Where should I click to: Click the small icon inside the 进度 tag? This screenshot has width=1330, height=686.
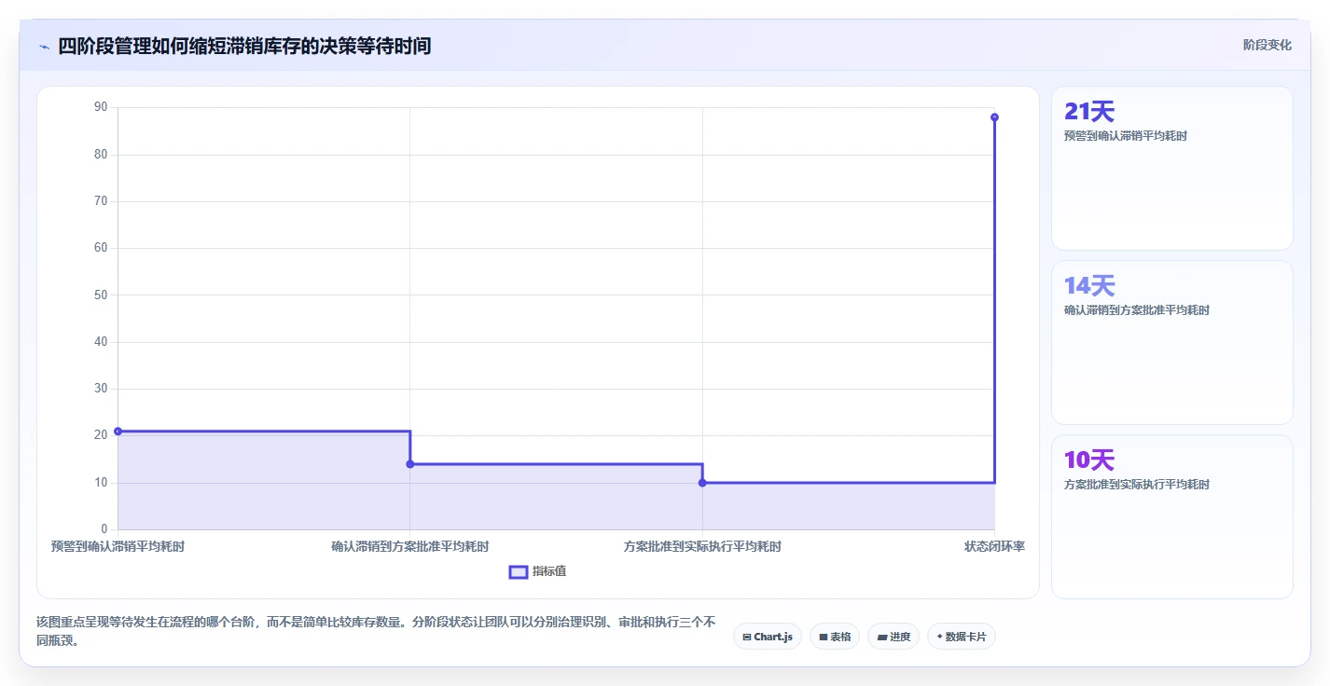pyautogui.click(x=882, y=638)
